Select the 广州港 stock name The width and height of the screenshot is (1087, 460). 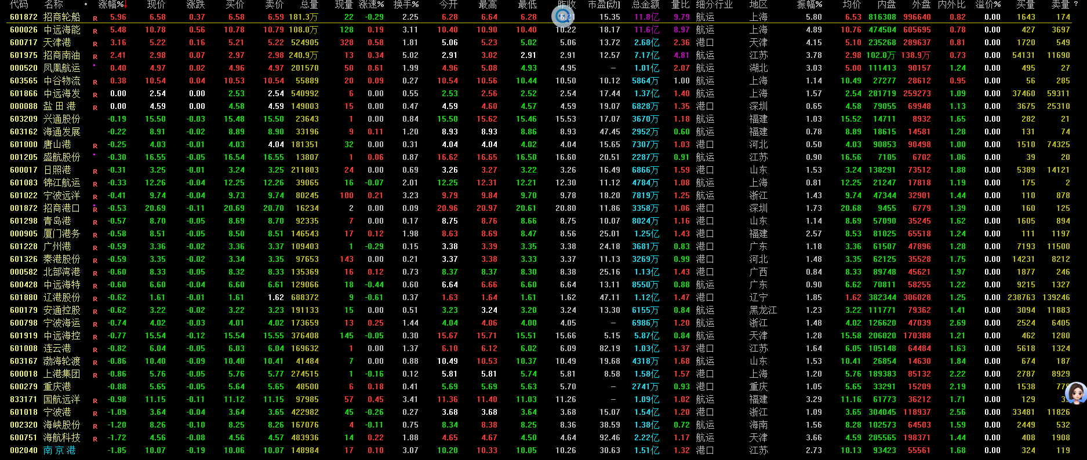tap(57, 247)
